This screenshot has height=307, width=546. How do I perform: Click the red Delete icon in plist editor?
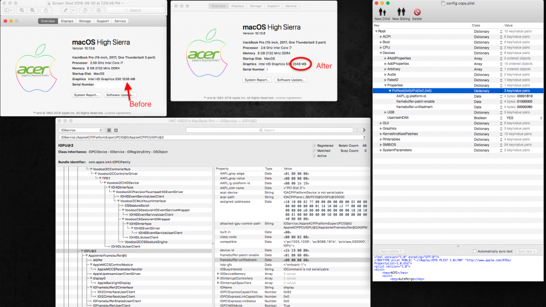click(417, 12)
